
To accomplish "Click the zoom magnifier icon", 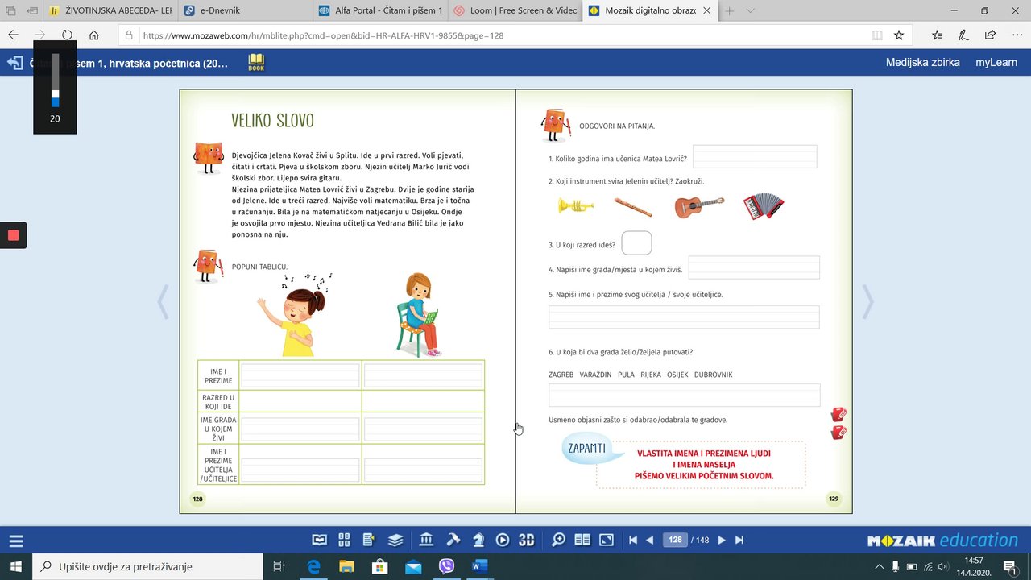I will tap(557, 540).
